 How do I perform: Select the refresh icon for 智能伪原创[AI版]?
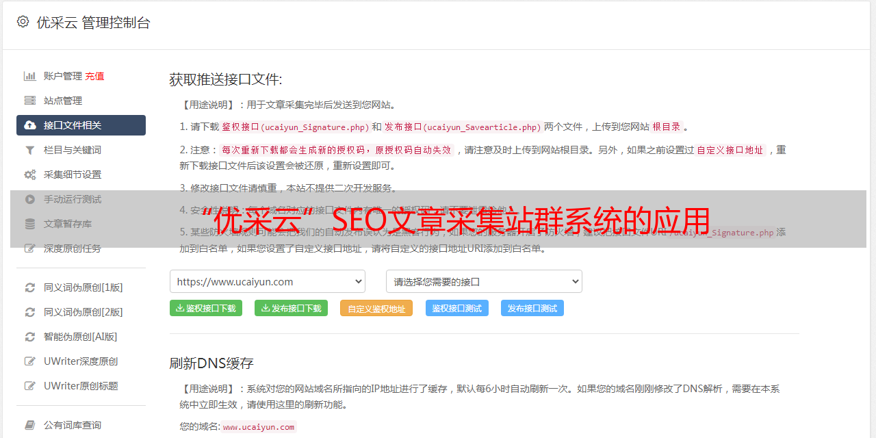click(30, 337)
